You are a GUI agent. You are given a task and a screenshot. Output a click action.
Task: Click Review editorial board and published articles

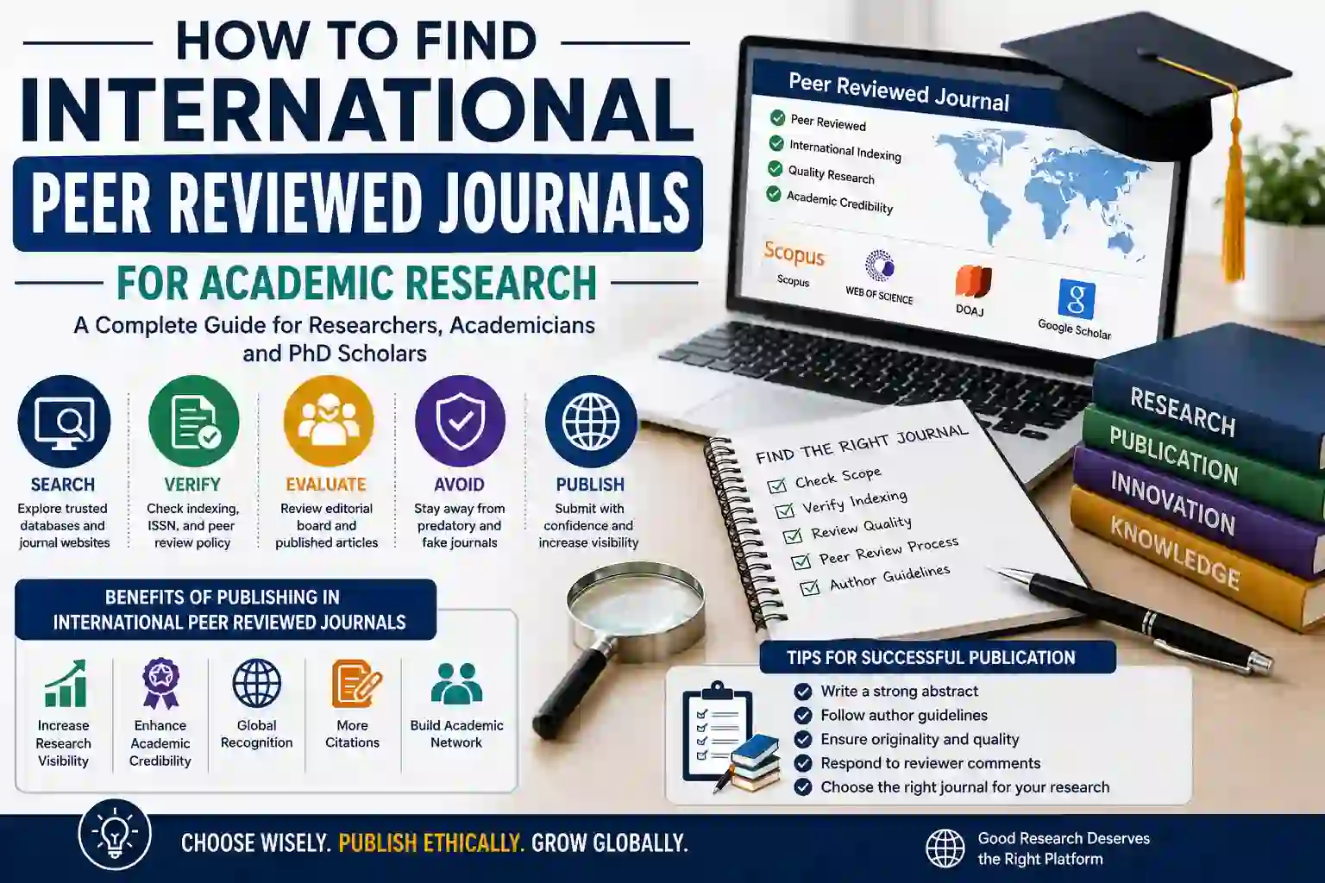coord(327,525)
